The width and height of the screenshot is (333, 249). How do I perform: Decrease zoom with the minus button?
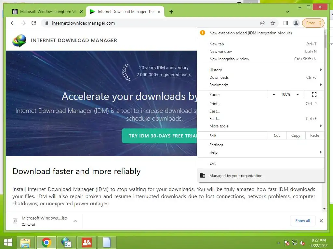pyautogui.click(x=274, y=94)
